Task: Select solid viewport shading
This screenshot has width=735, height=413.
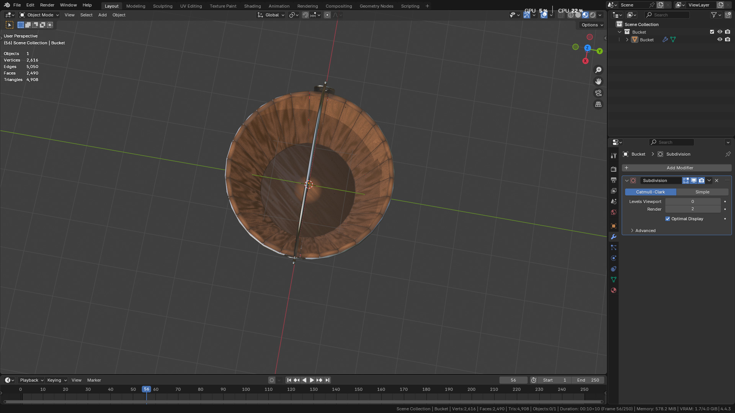Action: click(578, 15)
